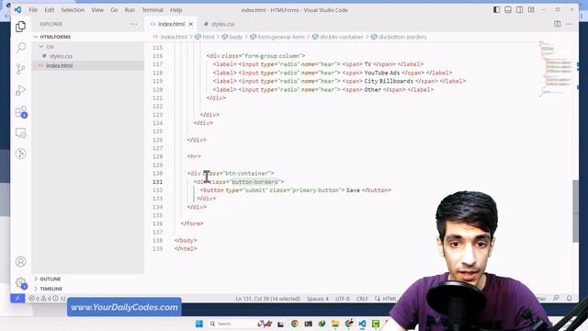Viewport: 588px width, 331px height.
Task: Open Explorer Views and More Actions ellipsis
Action: tap(134, 24)
